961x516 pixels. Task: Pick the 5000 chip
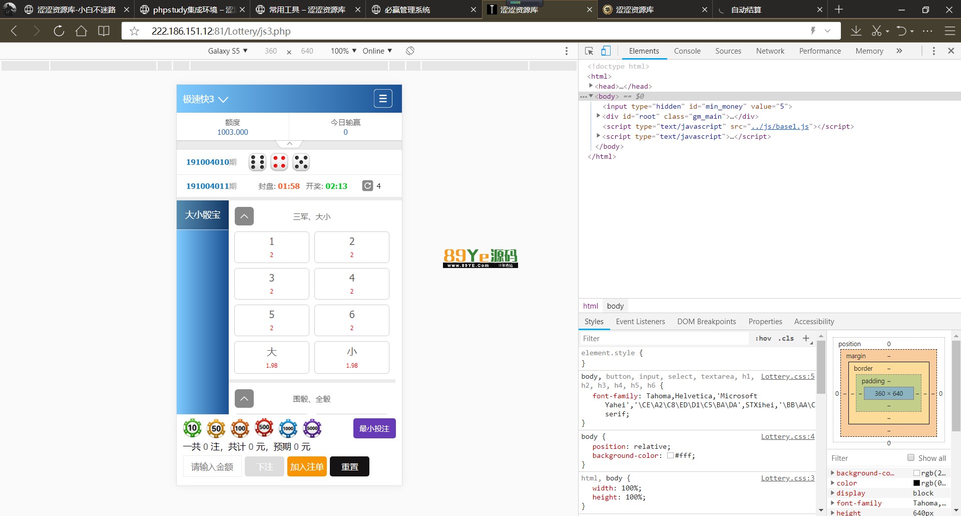312,428
